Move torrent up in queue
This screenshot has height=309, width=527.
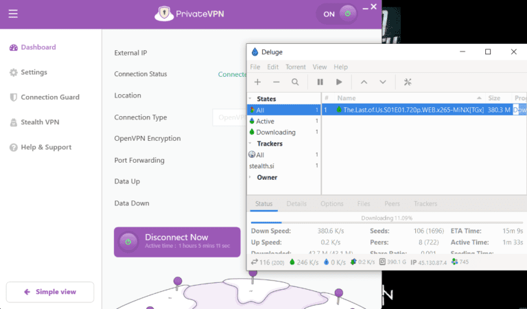pos(364,82)
